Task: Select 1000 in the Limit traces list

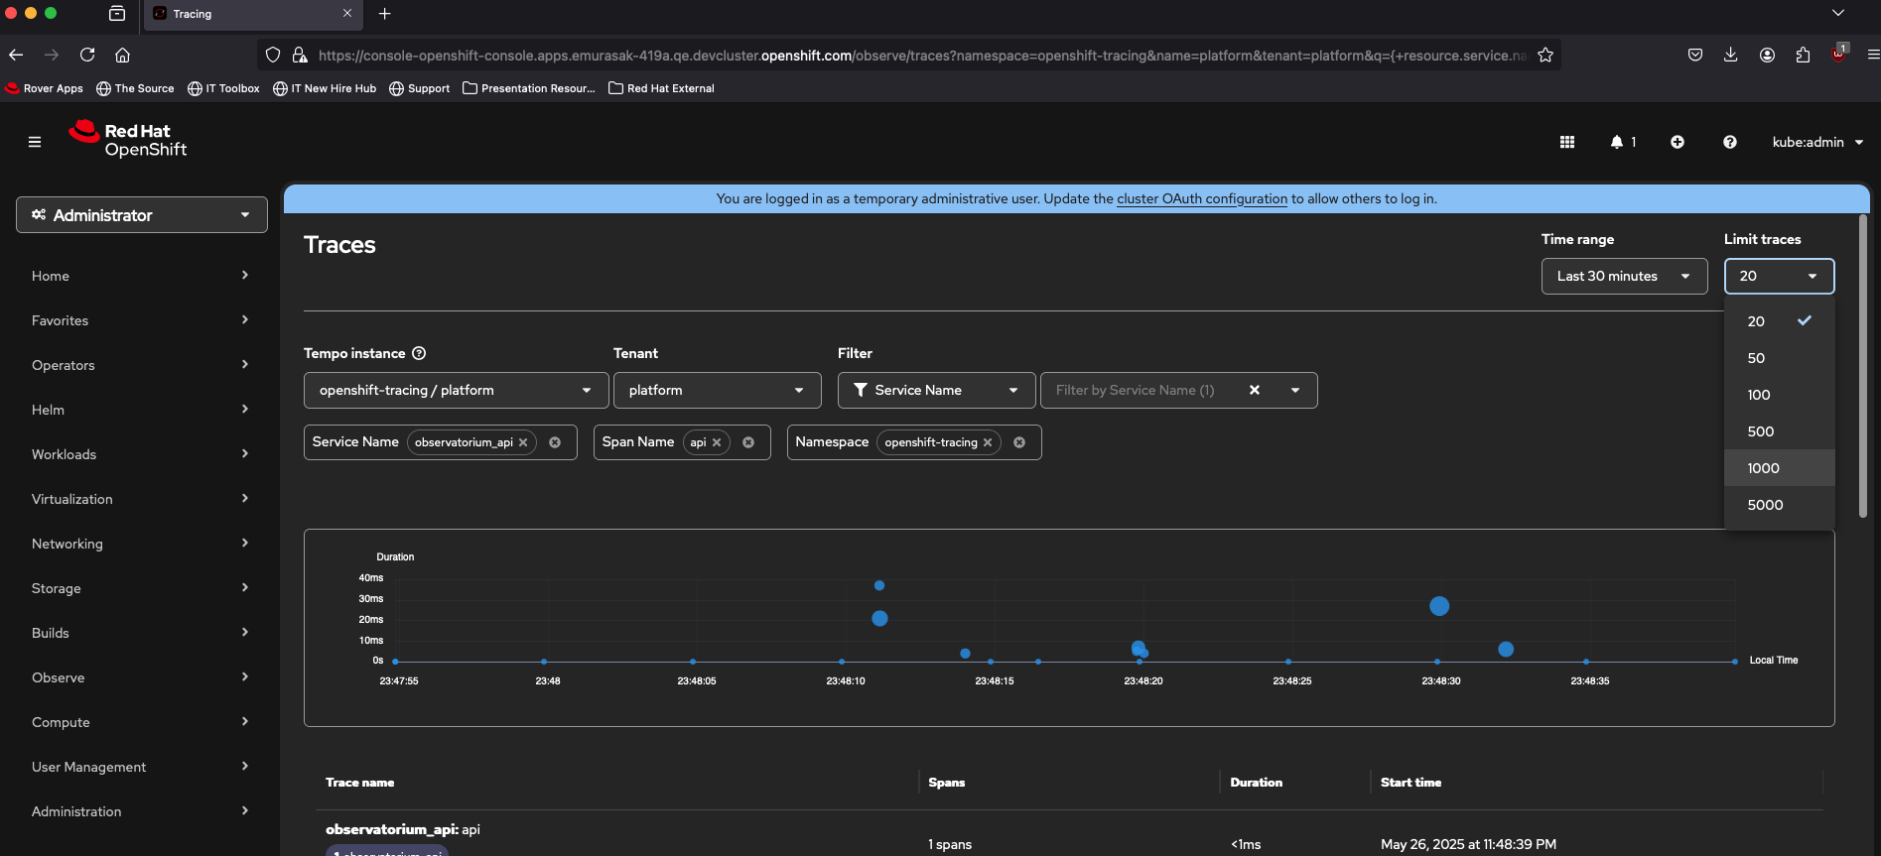Action: click(x=1764, y=468)
